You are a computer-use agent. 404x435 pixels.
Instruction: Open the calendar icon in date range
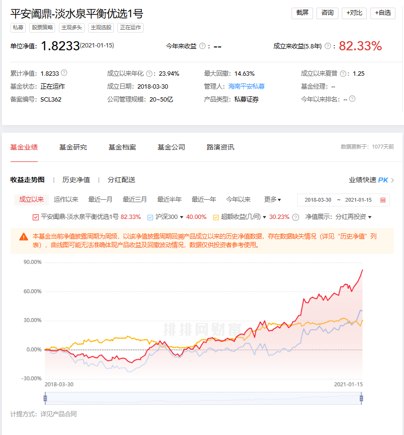[382, 200]
